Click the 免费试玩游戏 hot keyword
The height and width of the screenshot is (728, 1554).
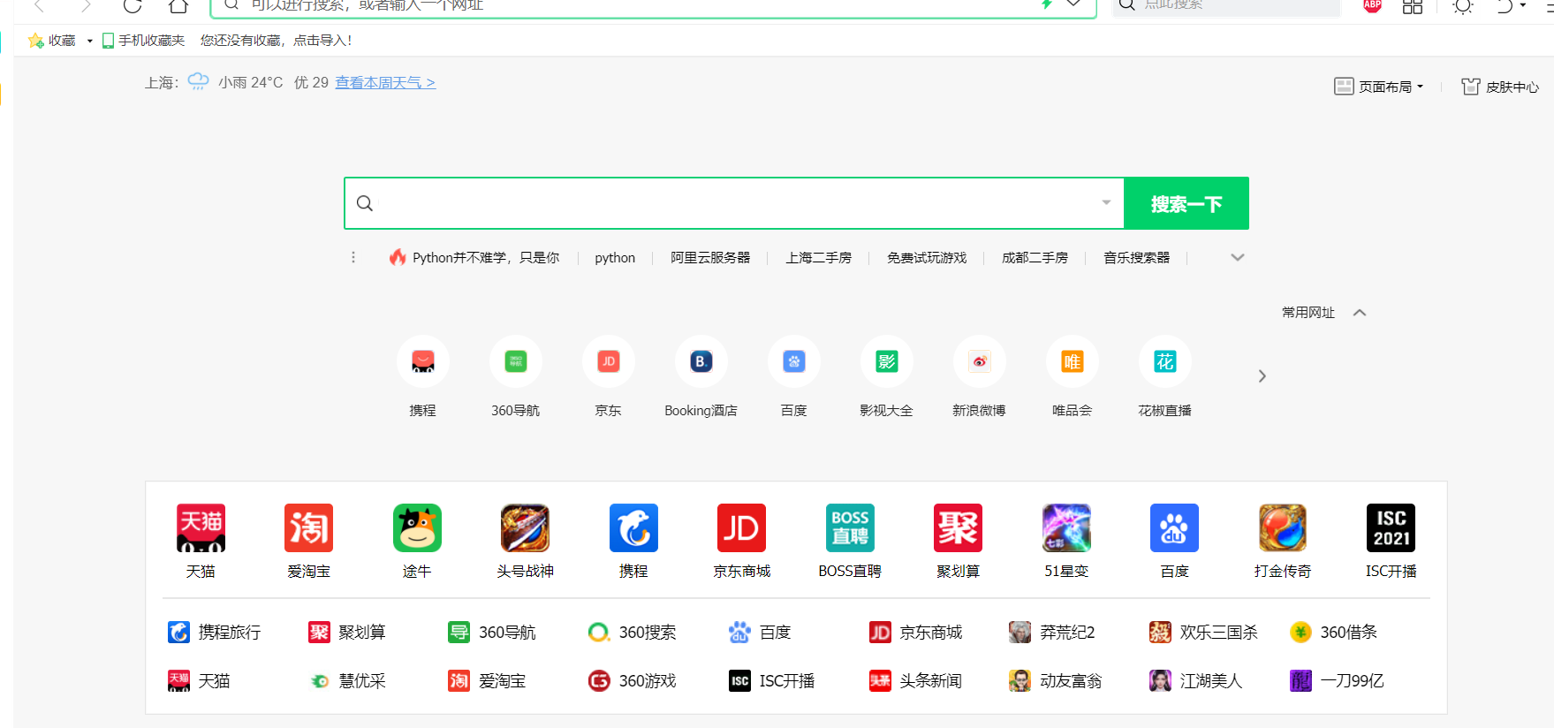click(x=927, y=257)
